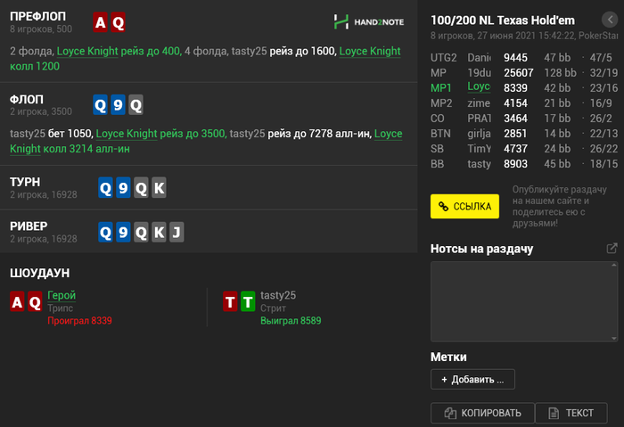Click 'рейз до 7278 алл-ин' flop action

[319, 134]
